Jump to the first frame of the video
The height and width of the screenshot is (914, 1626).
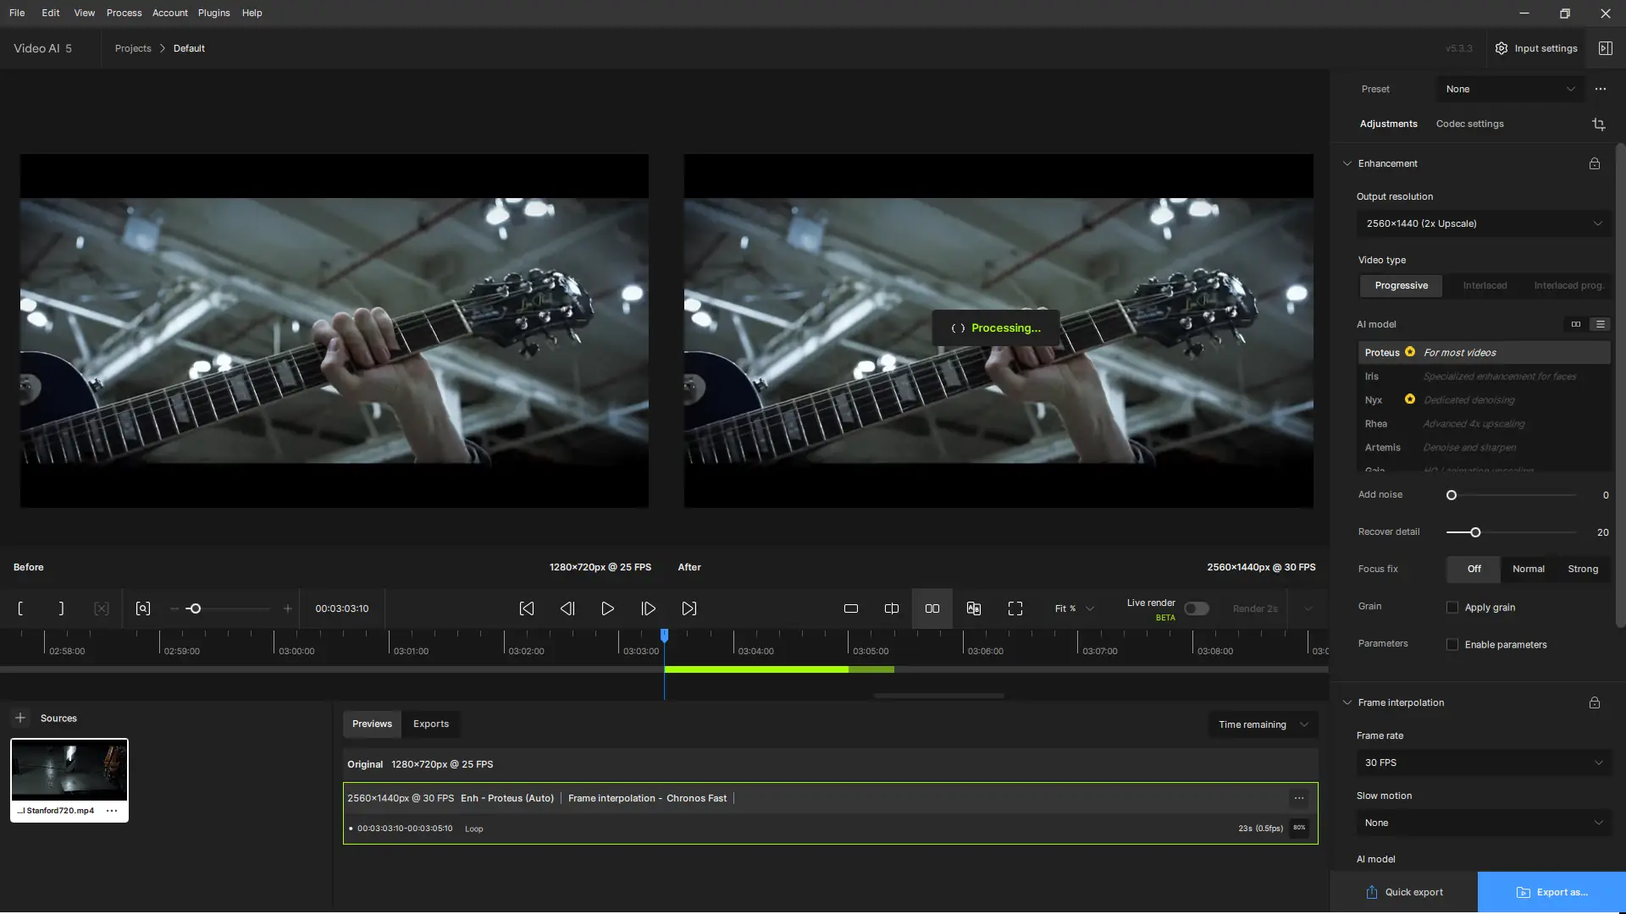[x=526, y=608]
